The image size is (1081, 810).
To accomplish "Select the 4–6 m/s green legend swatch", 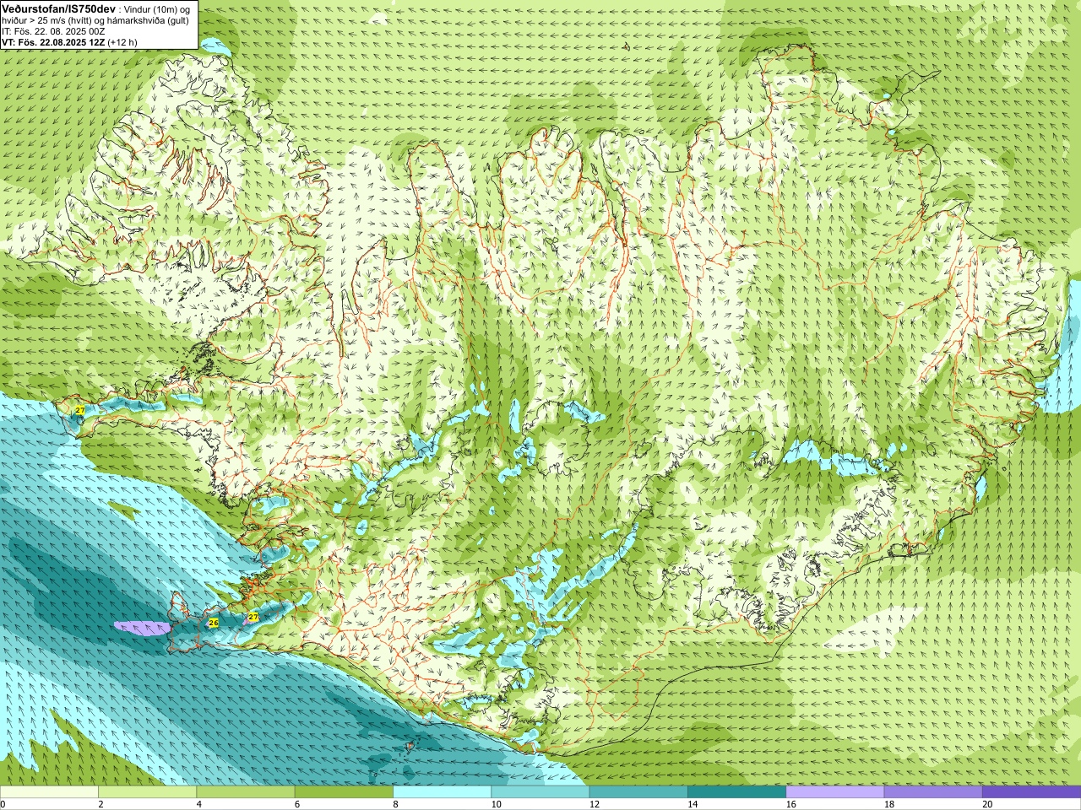I will point(245,792).
